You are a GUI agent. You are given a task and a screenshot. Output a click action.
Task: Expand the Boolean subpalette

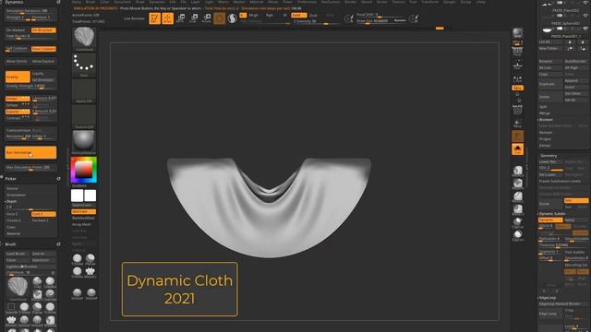[x=546, y=120]
